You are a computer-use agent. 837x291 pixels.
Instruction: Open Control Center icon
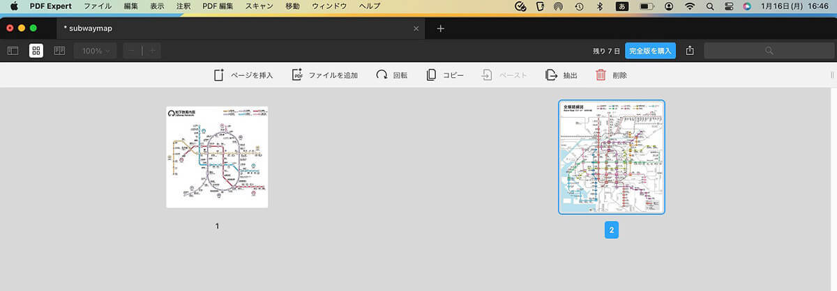[x=729, y=6]
